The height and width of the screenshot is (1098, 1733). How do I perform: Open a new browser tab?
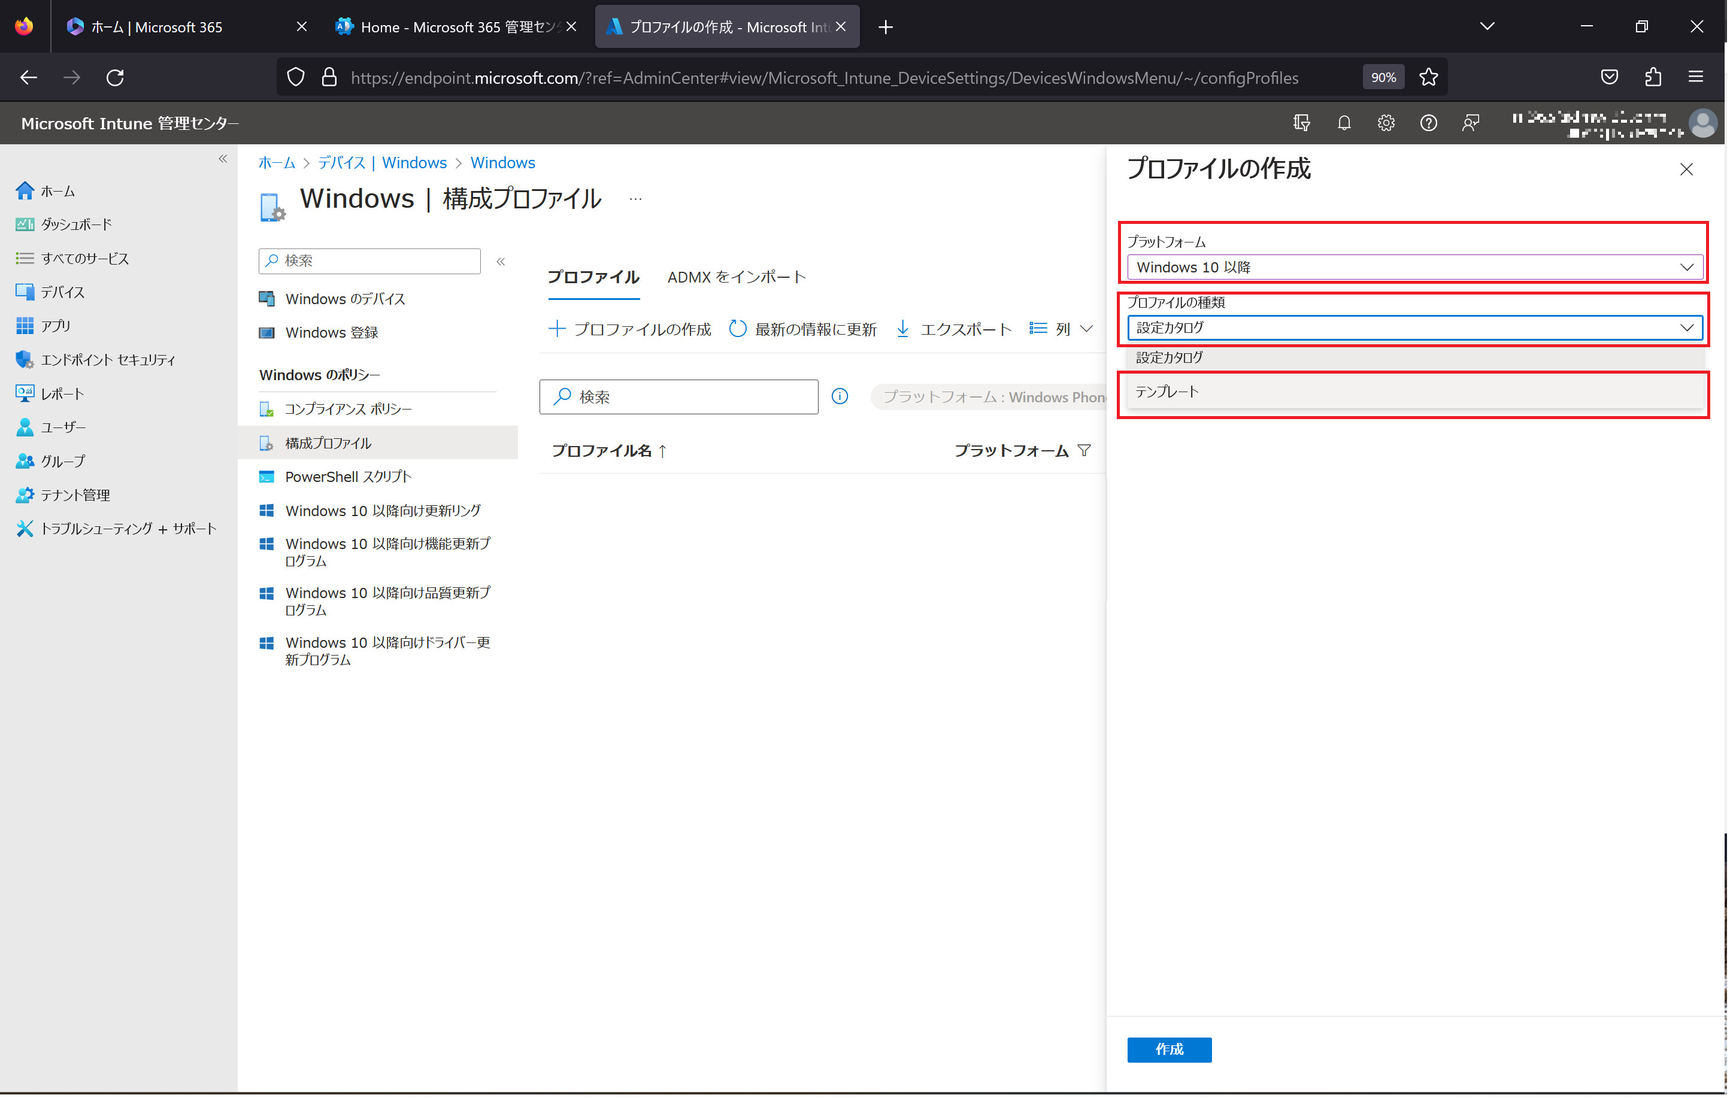[x=885, y=26]
